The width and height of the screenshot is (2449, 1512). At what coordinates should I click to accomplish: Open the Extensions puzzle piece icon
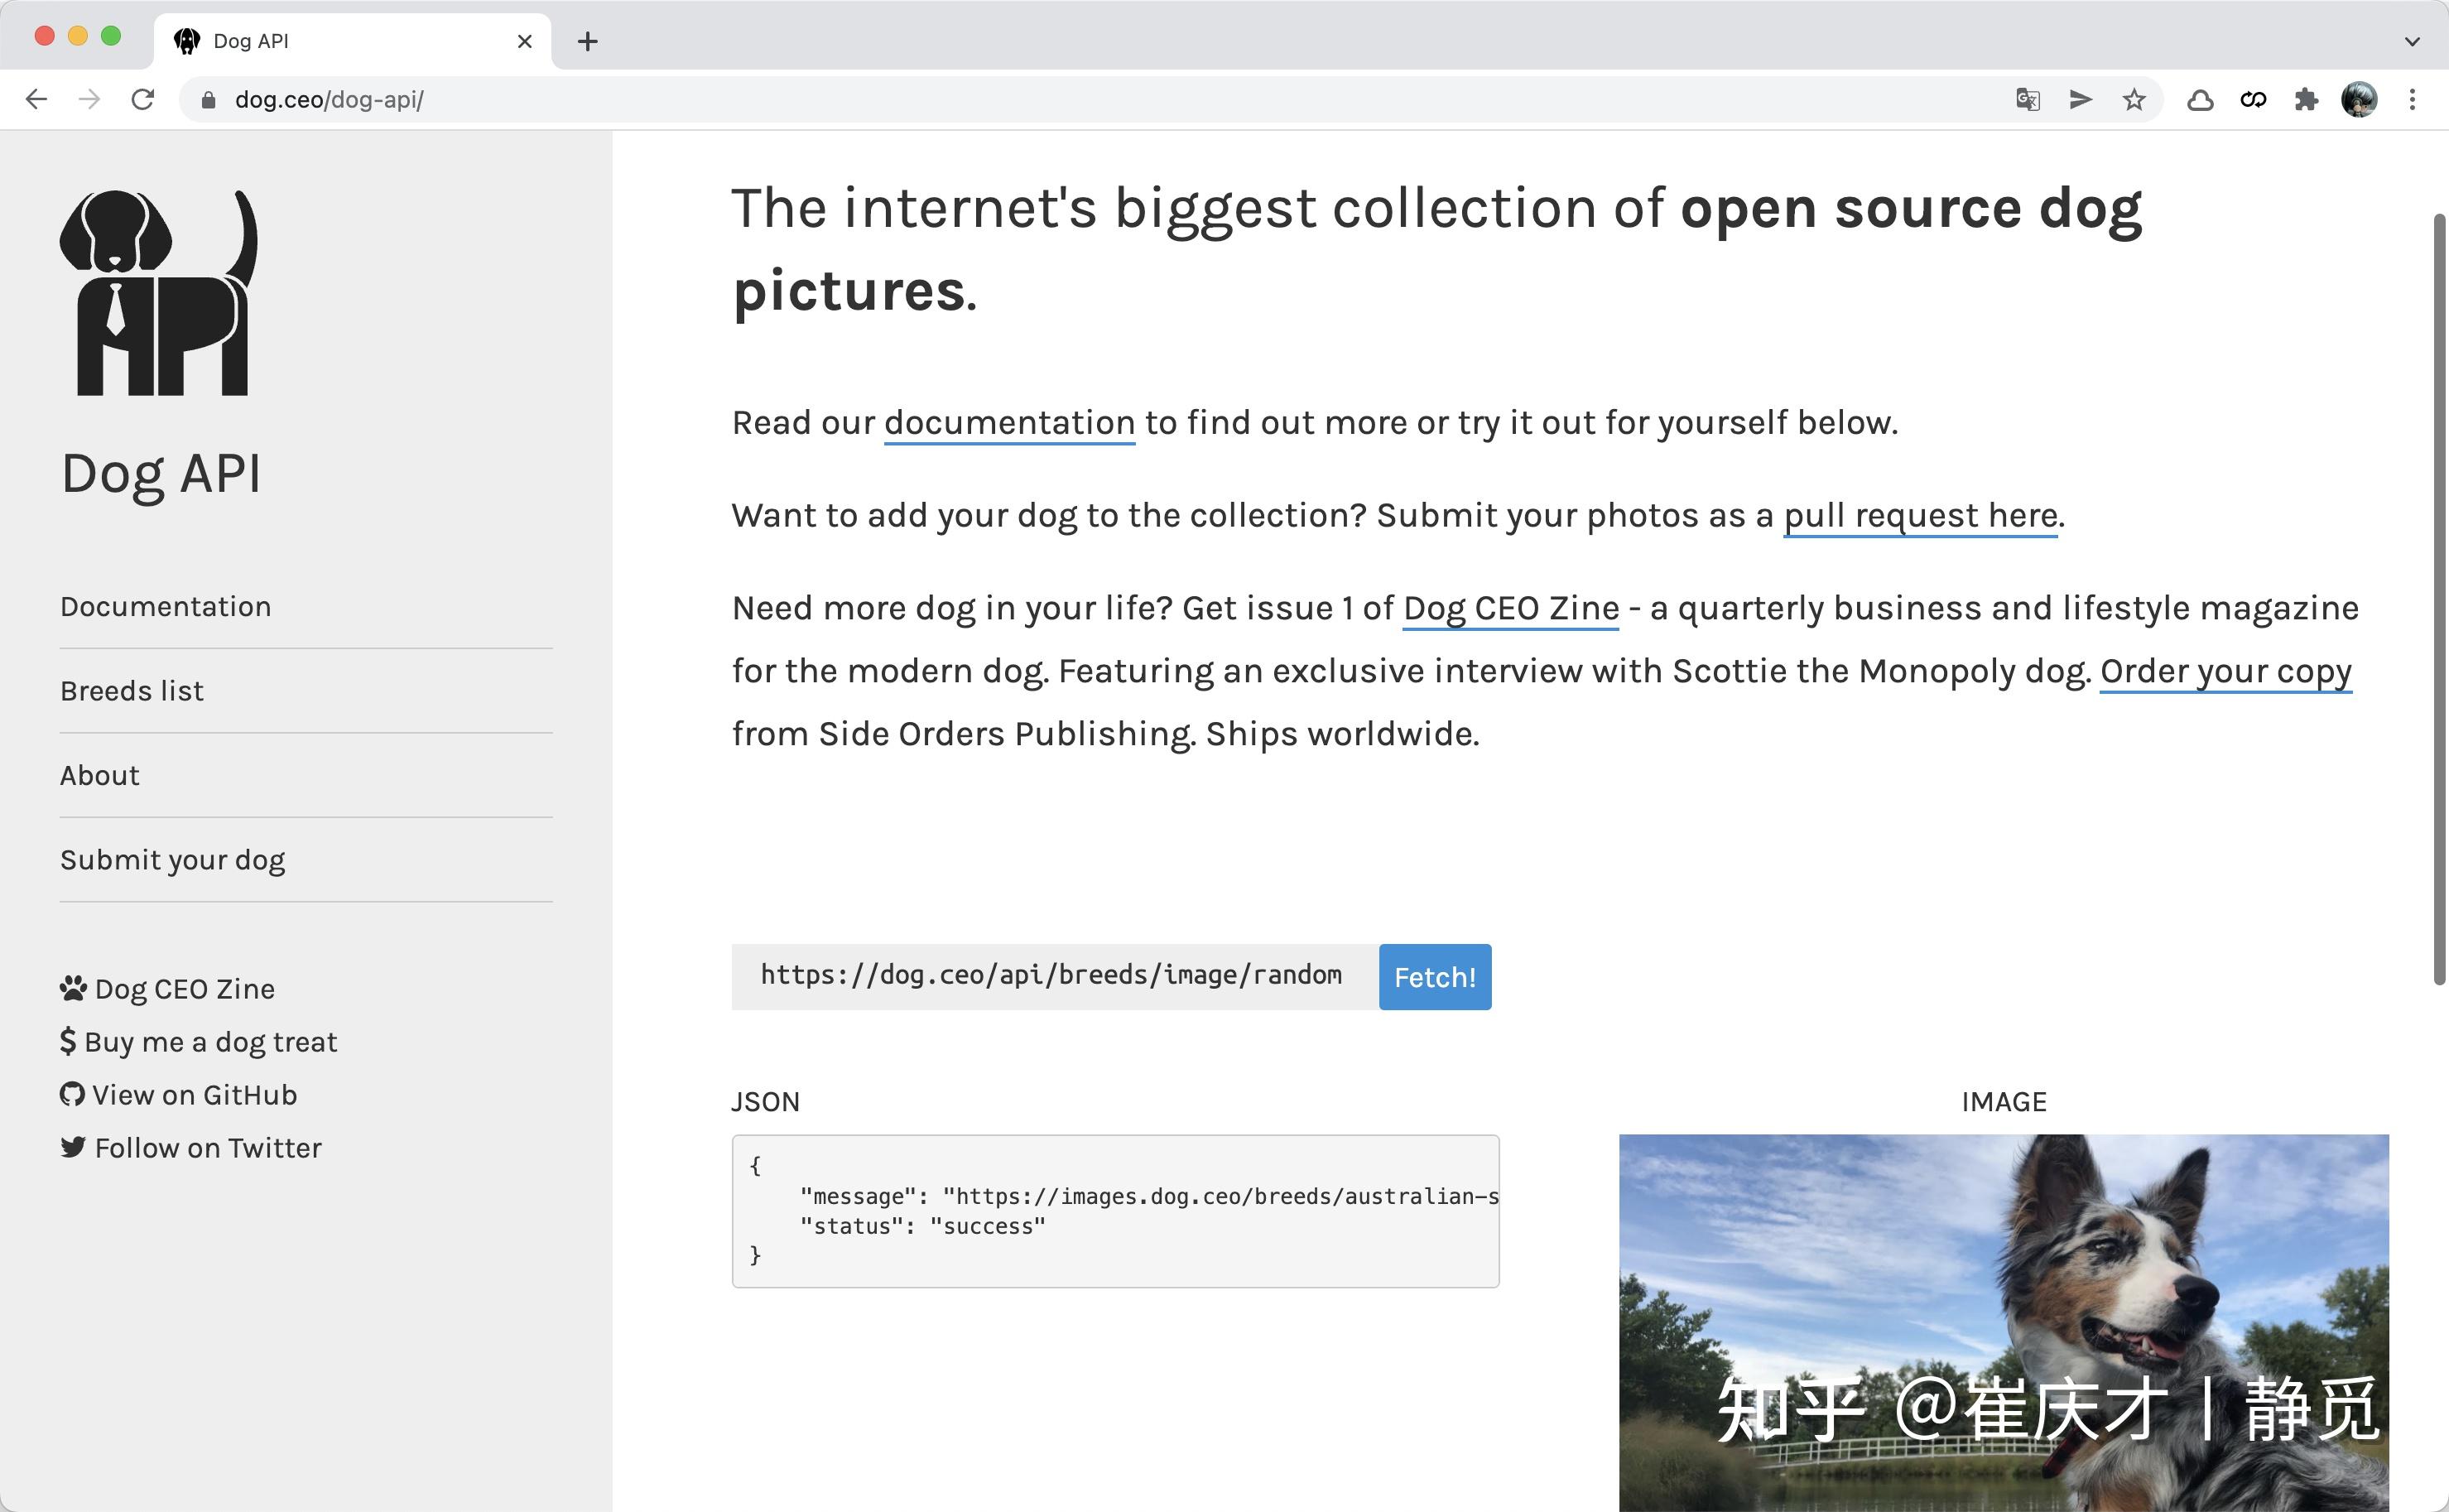pos(2306,99)
